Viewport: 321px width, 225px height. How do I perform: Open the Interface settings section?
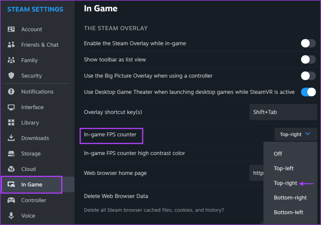(32, 107)
